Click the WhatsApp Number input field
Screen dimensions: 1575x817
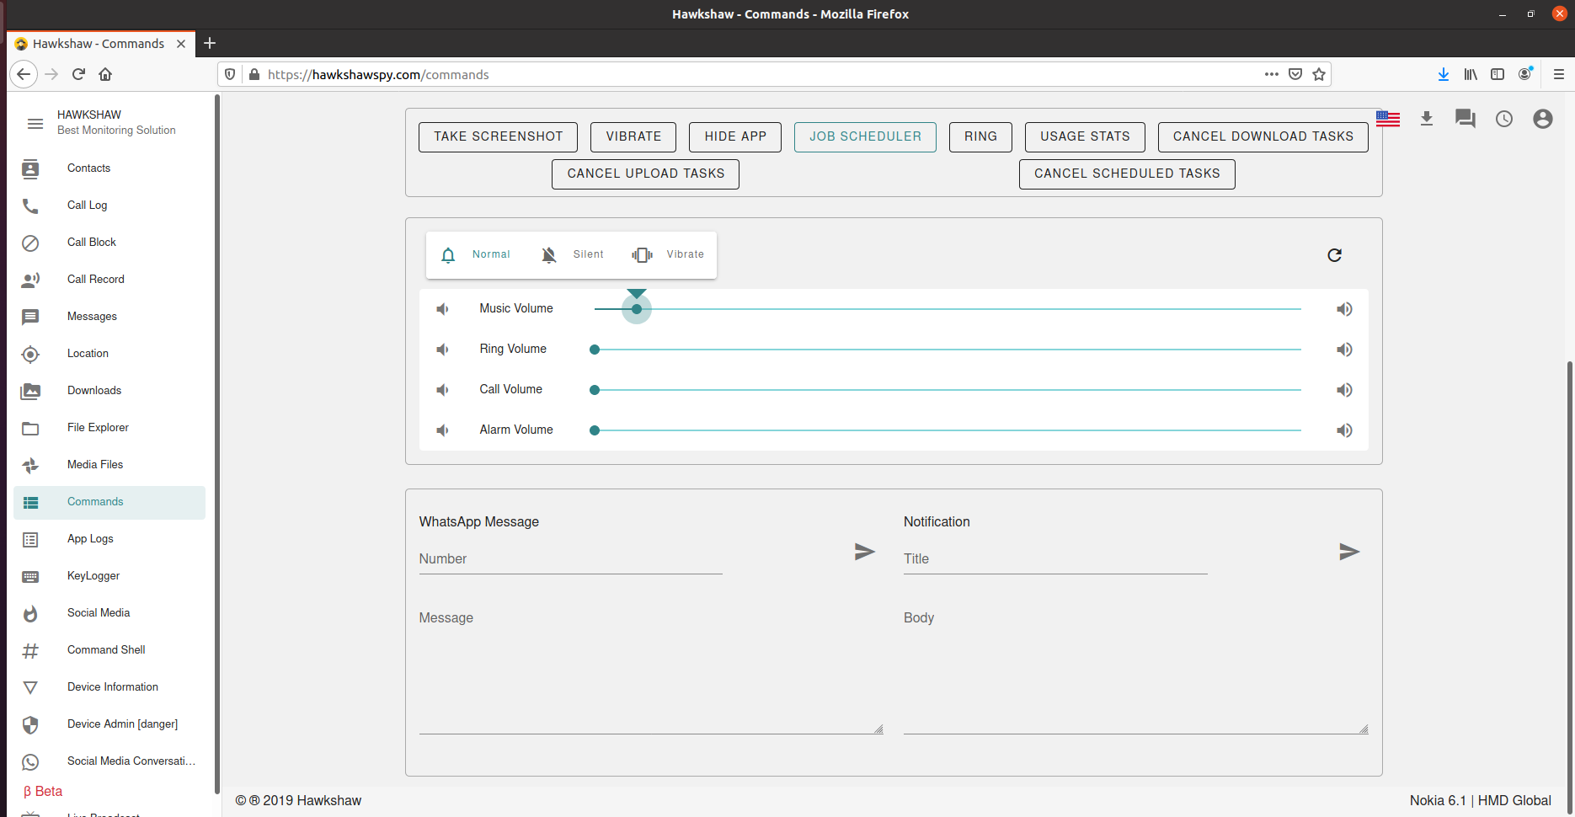[x=570, y=559]
